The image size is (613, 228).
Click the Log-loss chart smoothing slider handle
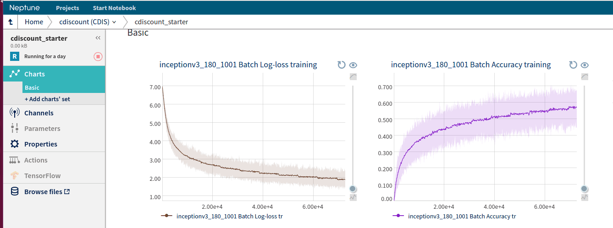(x=353, y=189)
